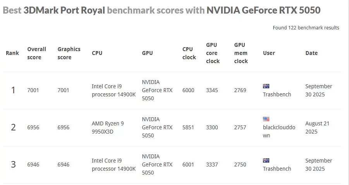Viewport: 349px width, 185px height.
Task: Click Intel Core i9 14900K in rank 1
Action: tap(113, 90)
